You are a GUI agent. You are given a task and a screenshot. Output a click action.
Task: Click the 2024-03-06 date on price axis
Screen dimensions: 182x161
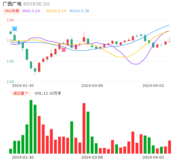[x=92, y=86]
